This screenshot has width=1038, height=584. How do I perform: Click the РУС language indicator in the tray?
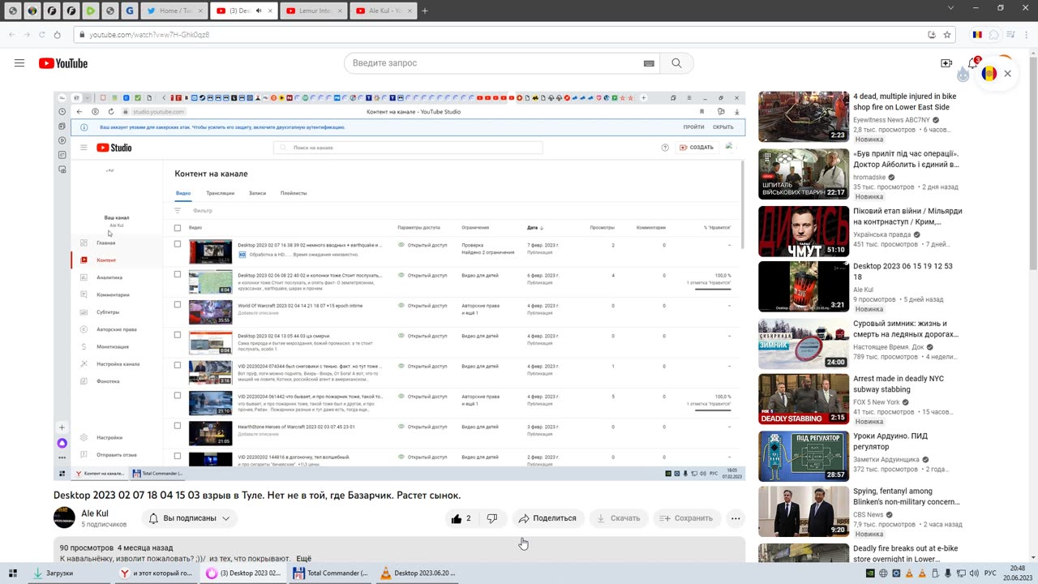[990, 573]
